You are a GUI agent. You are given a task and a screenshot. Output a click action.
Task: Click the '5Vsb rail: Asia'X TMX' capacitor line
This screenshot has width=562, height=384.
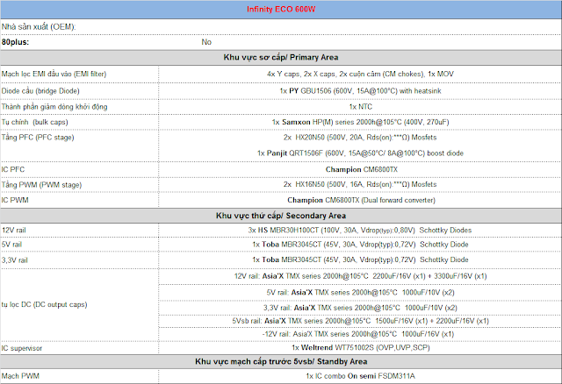point(360,321)
